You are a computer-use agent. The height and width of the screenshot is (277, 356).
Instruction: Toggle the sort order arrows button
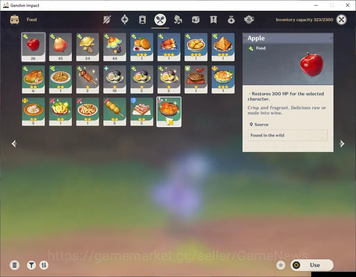tap(44, 265)
